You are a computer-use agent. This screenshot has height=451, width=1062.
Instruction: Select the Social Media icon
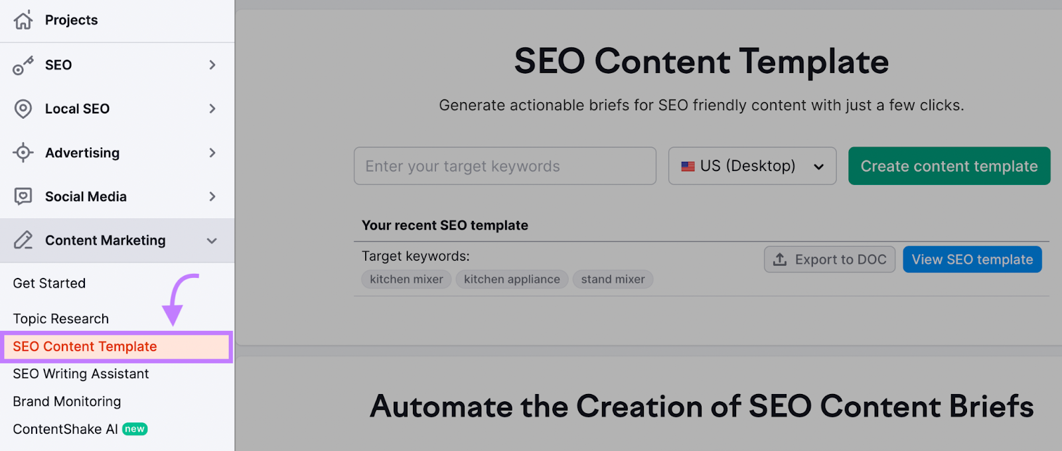[23, 196]
